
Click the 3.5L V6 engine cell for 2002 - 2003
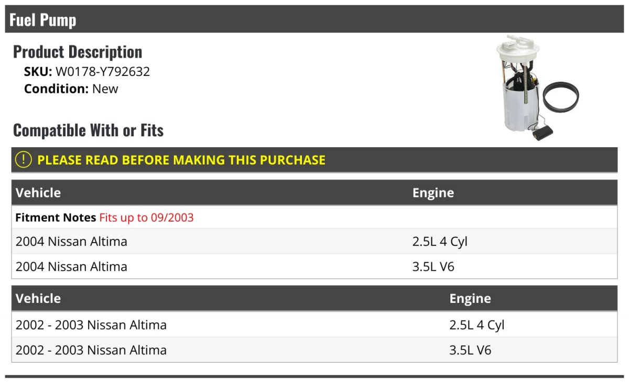pos(470,350)
